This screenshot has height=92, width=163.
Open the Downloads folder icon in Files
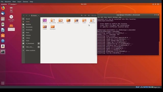pyautogui.click(x=61, y=21)
